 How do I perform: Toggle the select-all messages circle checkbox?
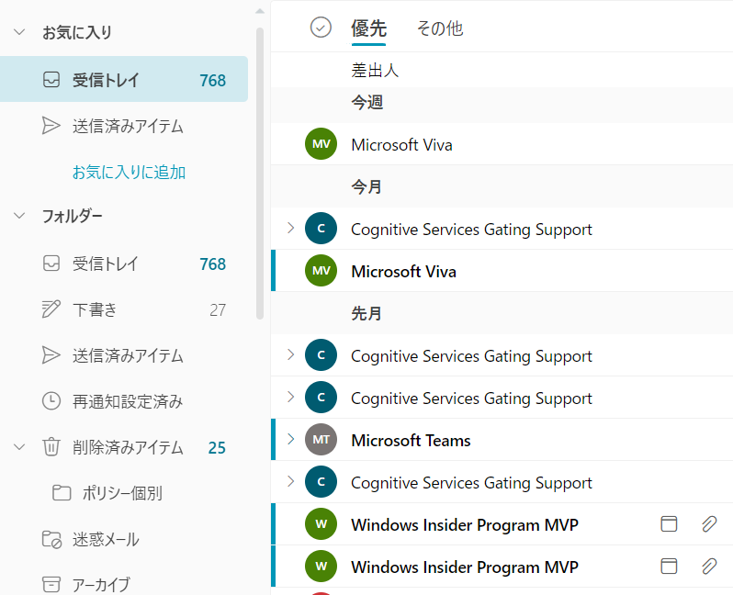pos(321,28)
